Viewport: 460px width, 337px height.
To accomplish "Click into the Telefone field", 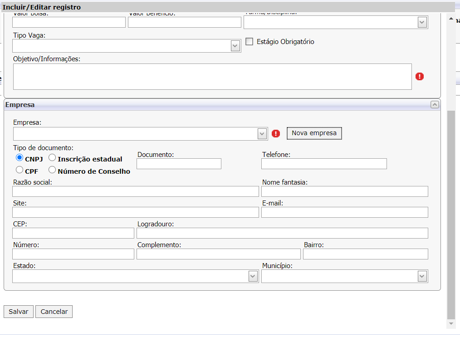I will [324, 164].
